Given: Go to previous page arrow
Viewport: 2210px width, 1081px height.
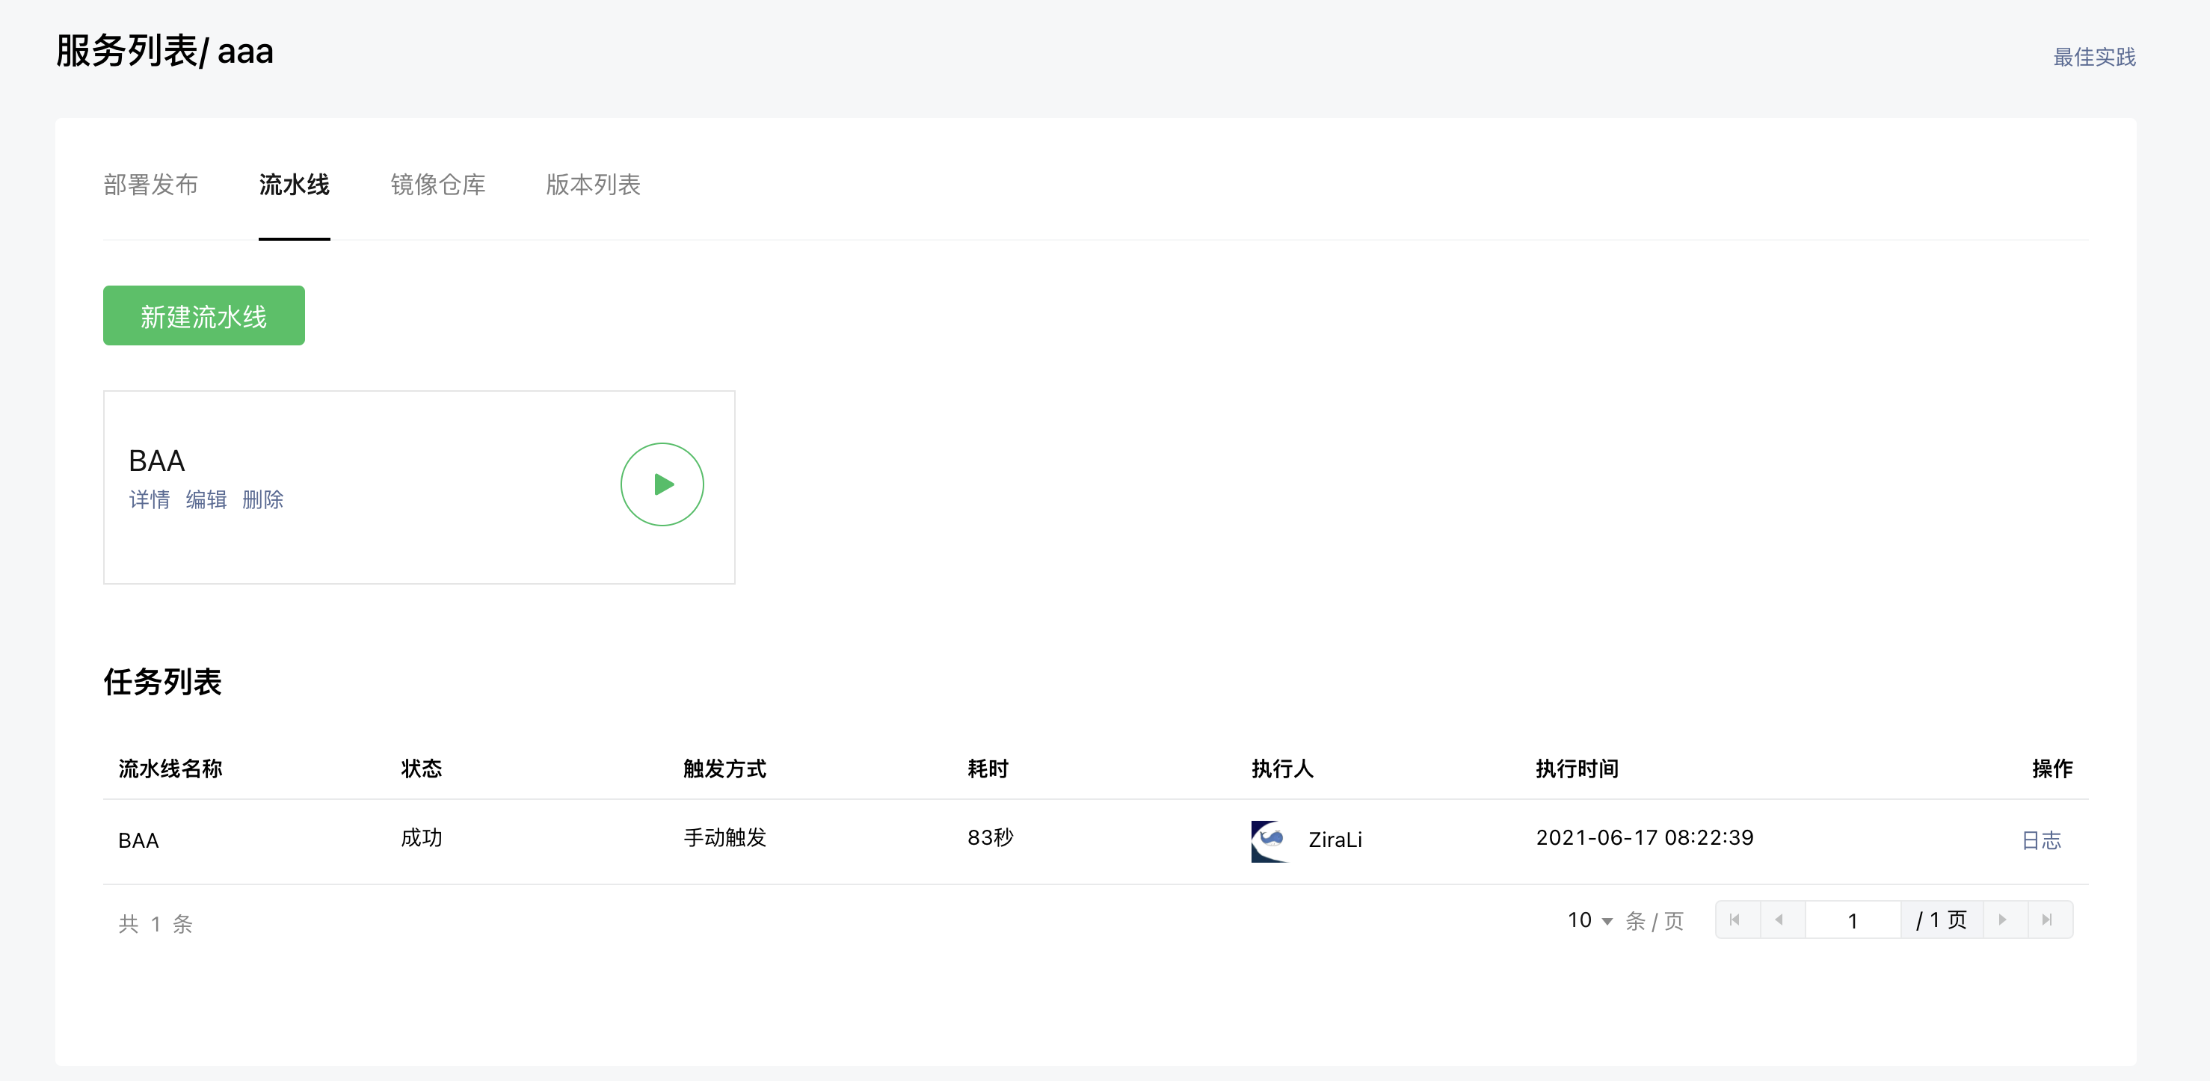Looking at the screenshot, I should tap(1780, 920).
